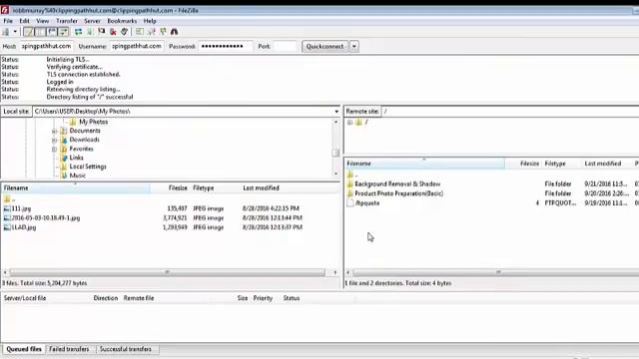Cancel the current operation via toolbar icon

tap(102, 31)
